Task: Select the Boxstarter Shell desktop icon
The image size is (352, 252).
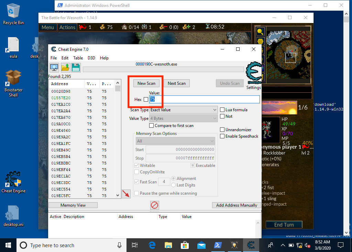Action: [x=13, y=84]
